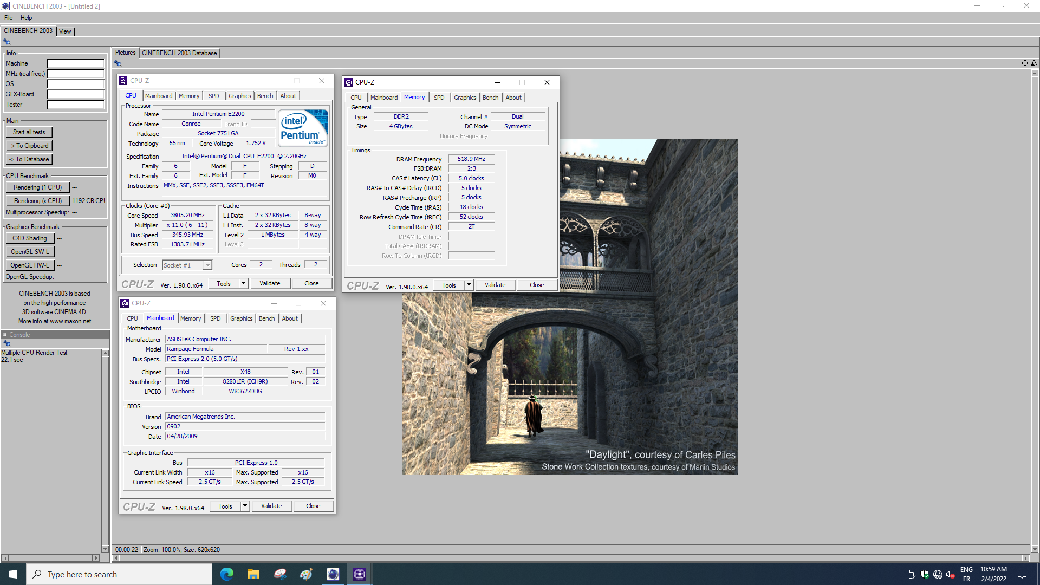Click the muted speaker tray icon

951,574
